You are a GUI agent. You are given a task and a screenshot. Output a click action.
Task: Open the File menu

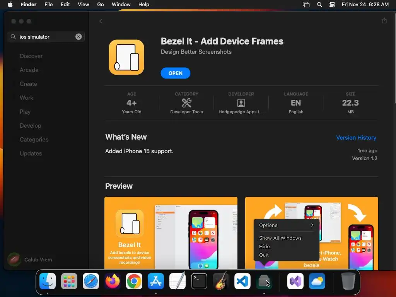48,4
